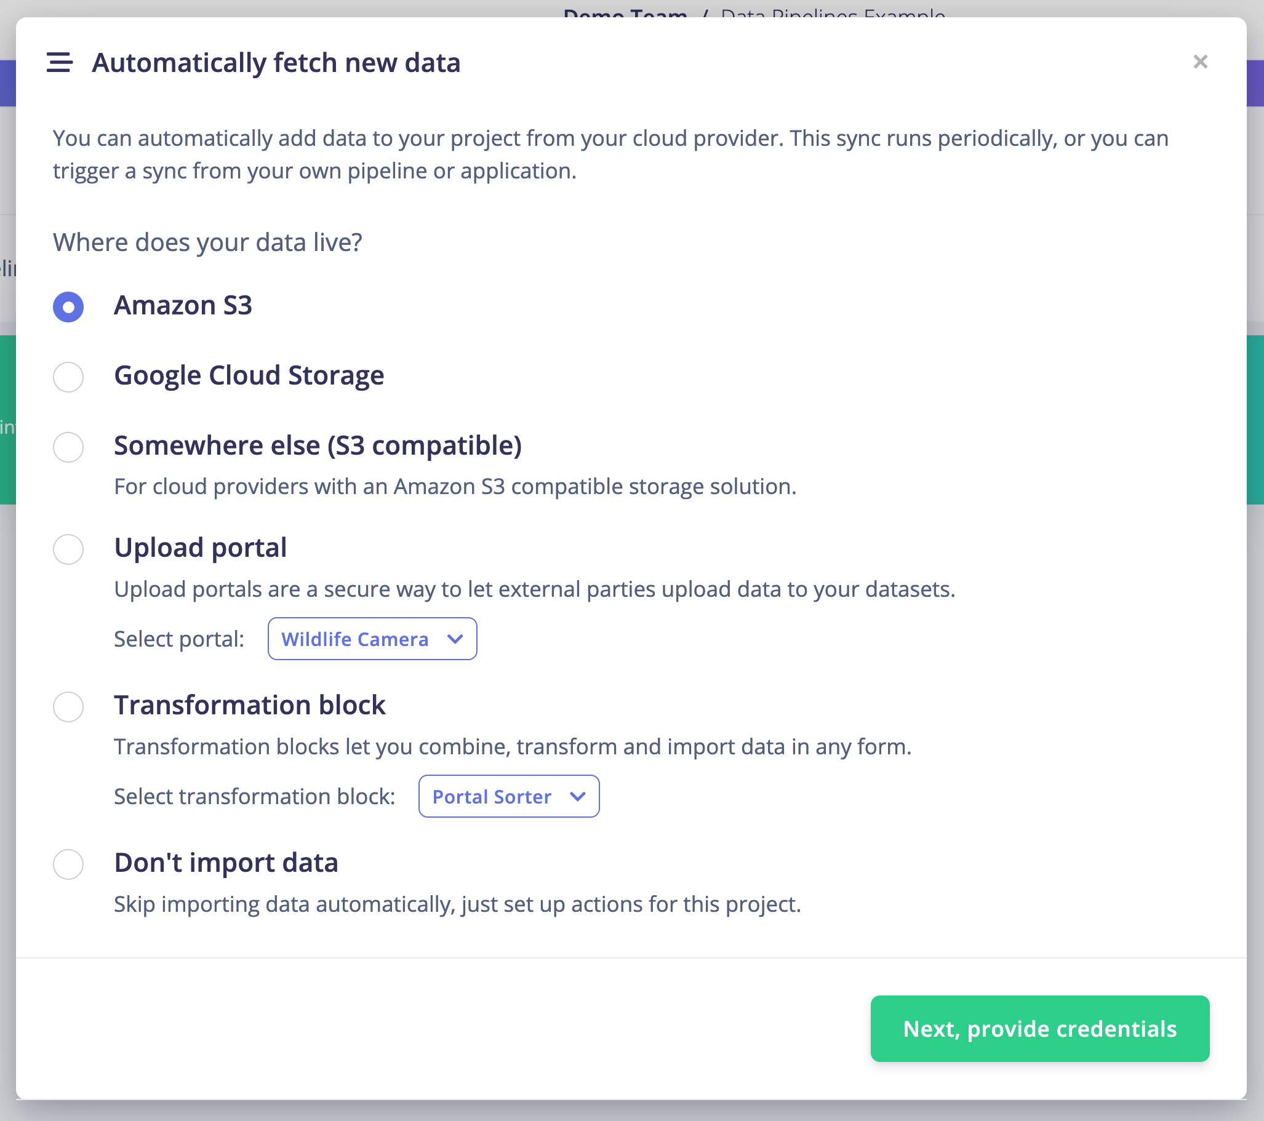Click the hamburger menu icon beside the title
This screenshot has height=1121, width=1264.
pos(59,63)
